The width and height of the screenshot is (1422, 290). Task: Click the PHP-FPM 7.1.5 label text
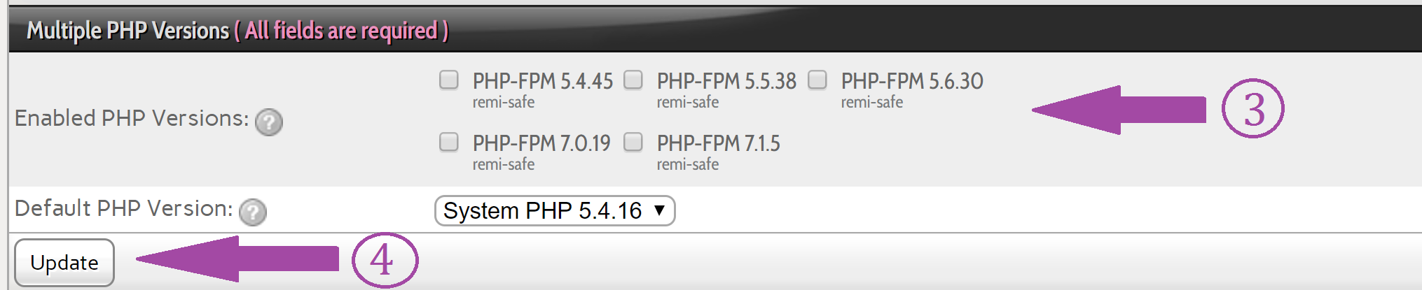(719, 143)
